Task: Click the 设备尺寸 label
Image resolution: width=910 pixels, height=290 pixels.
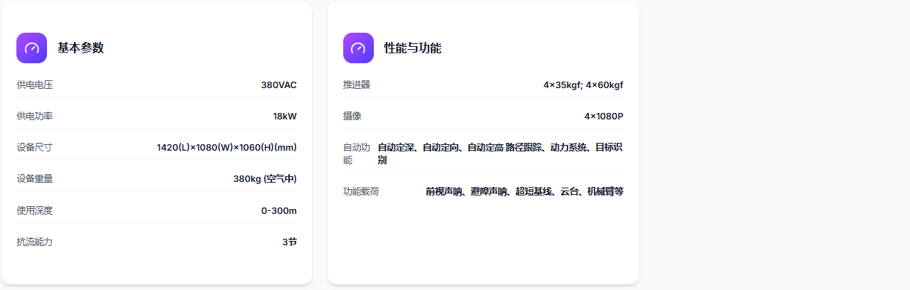Action: point(35,148)
